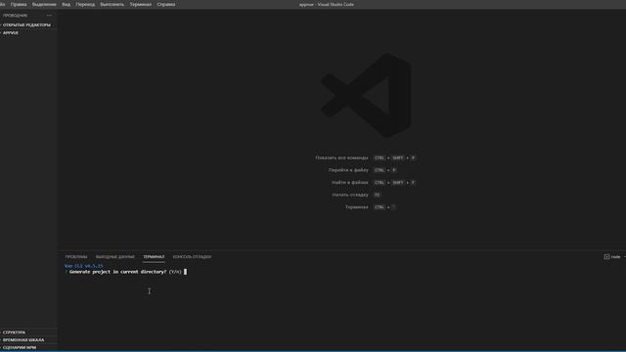Viewport: 626px width, 352px height.
Task: Click the 'Начать отладку' hint label
Action: coord(350,195)
